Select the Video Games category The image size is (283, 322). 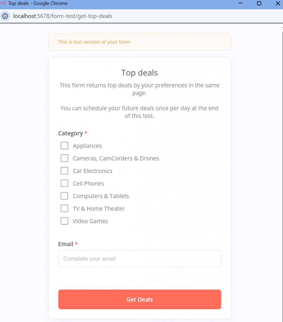[64, 221]
